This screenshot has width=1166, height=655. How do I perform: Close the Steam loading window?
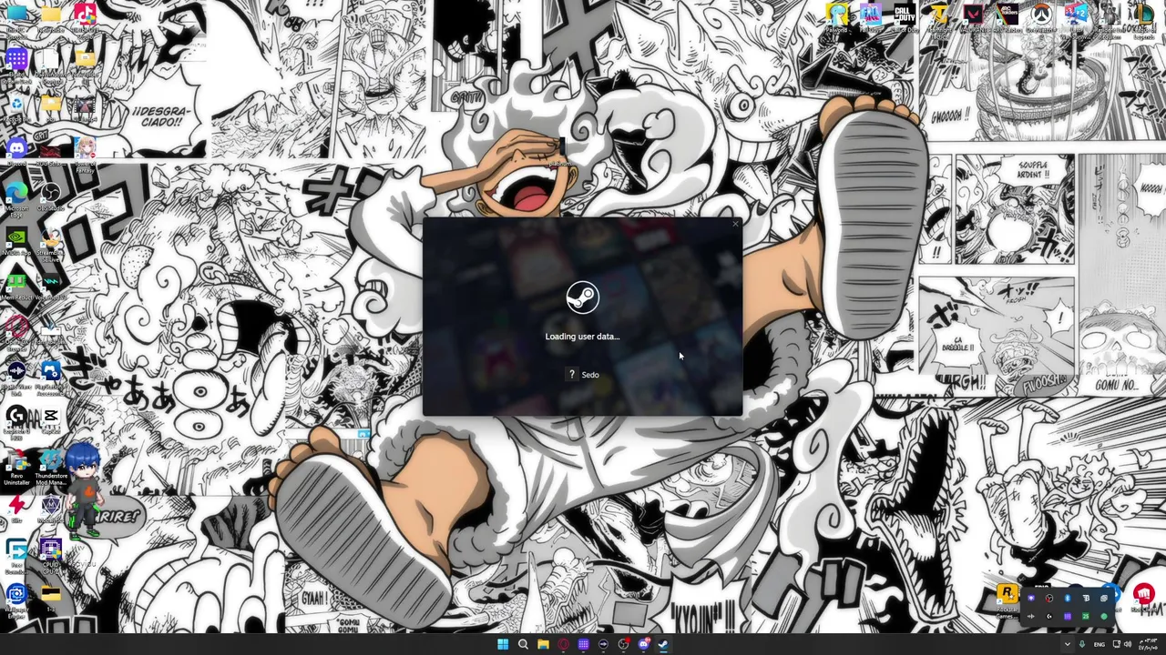735,224
